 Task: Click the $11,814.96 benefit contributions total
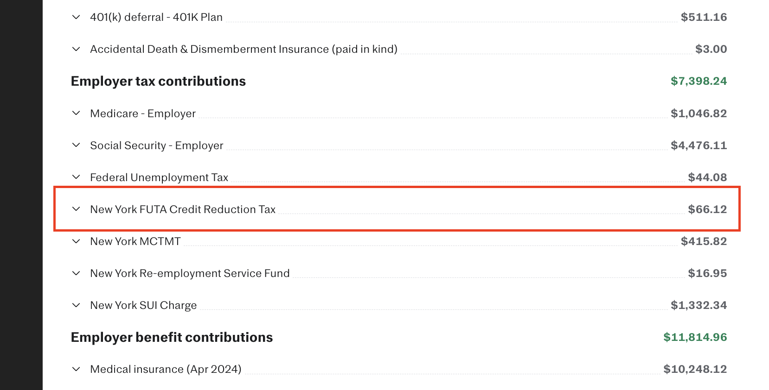coord(695,337)
